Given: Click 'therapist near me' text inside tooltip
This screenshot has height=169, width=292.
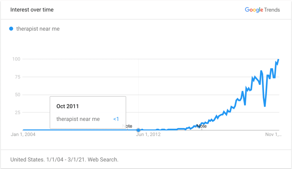Looking at the screenshot, I should point(78,119).
